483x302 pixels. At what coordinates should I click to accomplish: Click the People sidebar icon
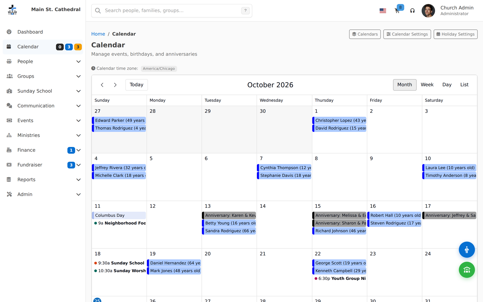click(x=9, y=61)
